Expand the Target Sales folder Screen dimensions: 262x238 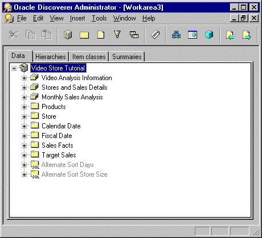(24, 155)
